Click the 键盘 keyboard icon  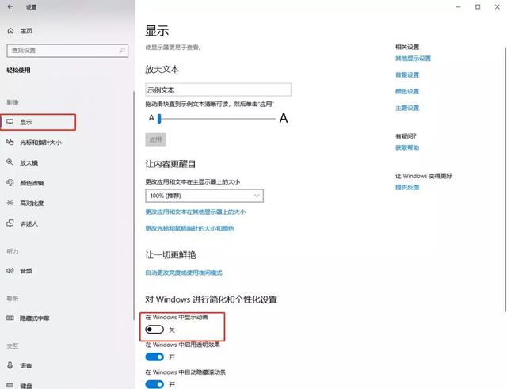tap(10, 386)
